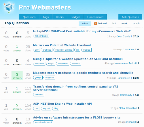Click the ssl-certificate tag
This screenshot has height=127, width=144.
pyautogui.click(x=41, y=36)
